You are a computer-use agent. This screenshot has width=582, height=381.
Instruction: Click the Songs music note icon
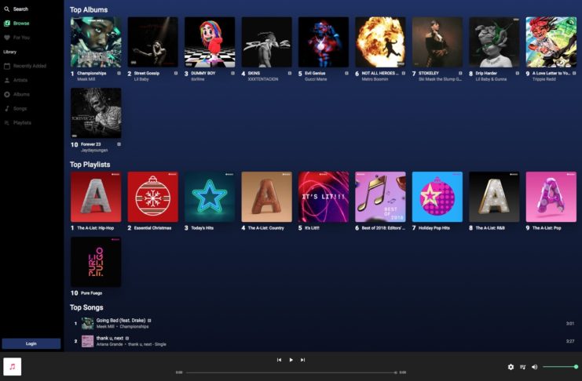[7, 109]
